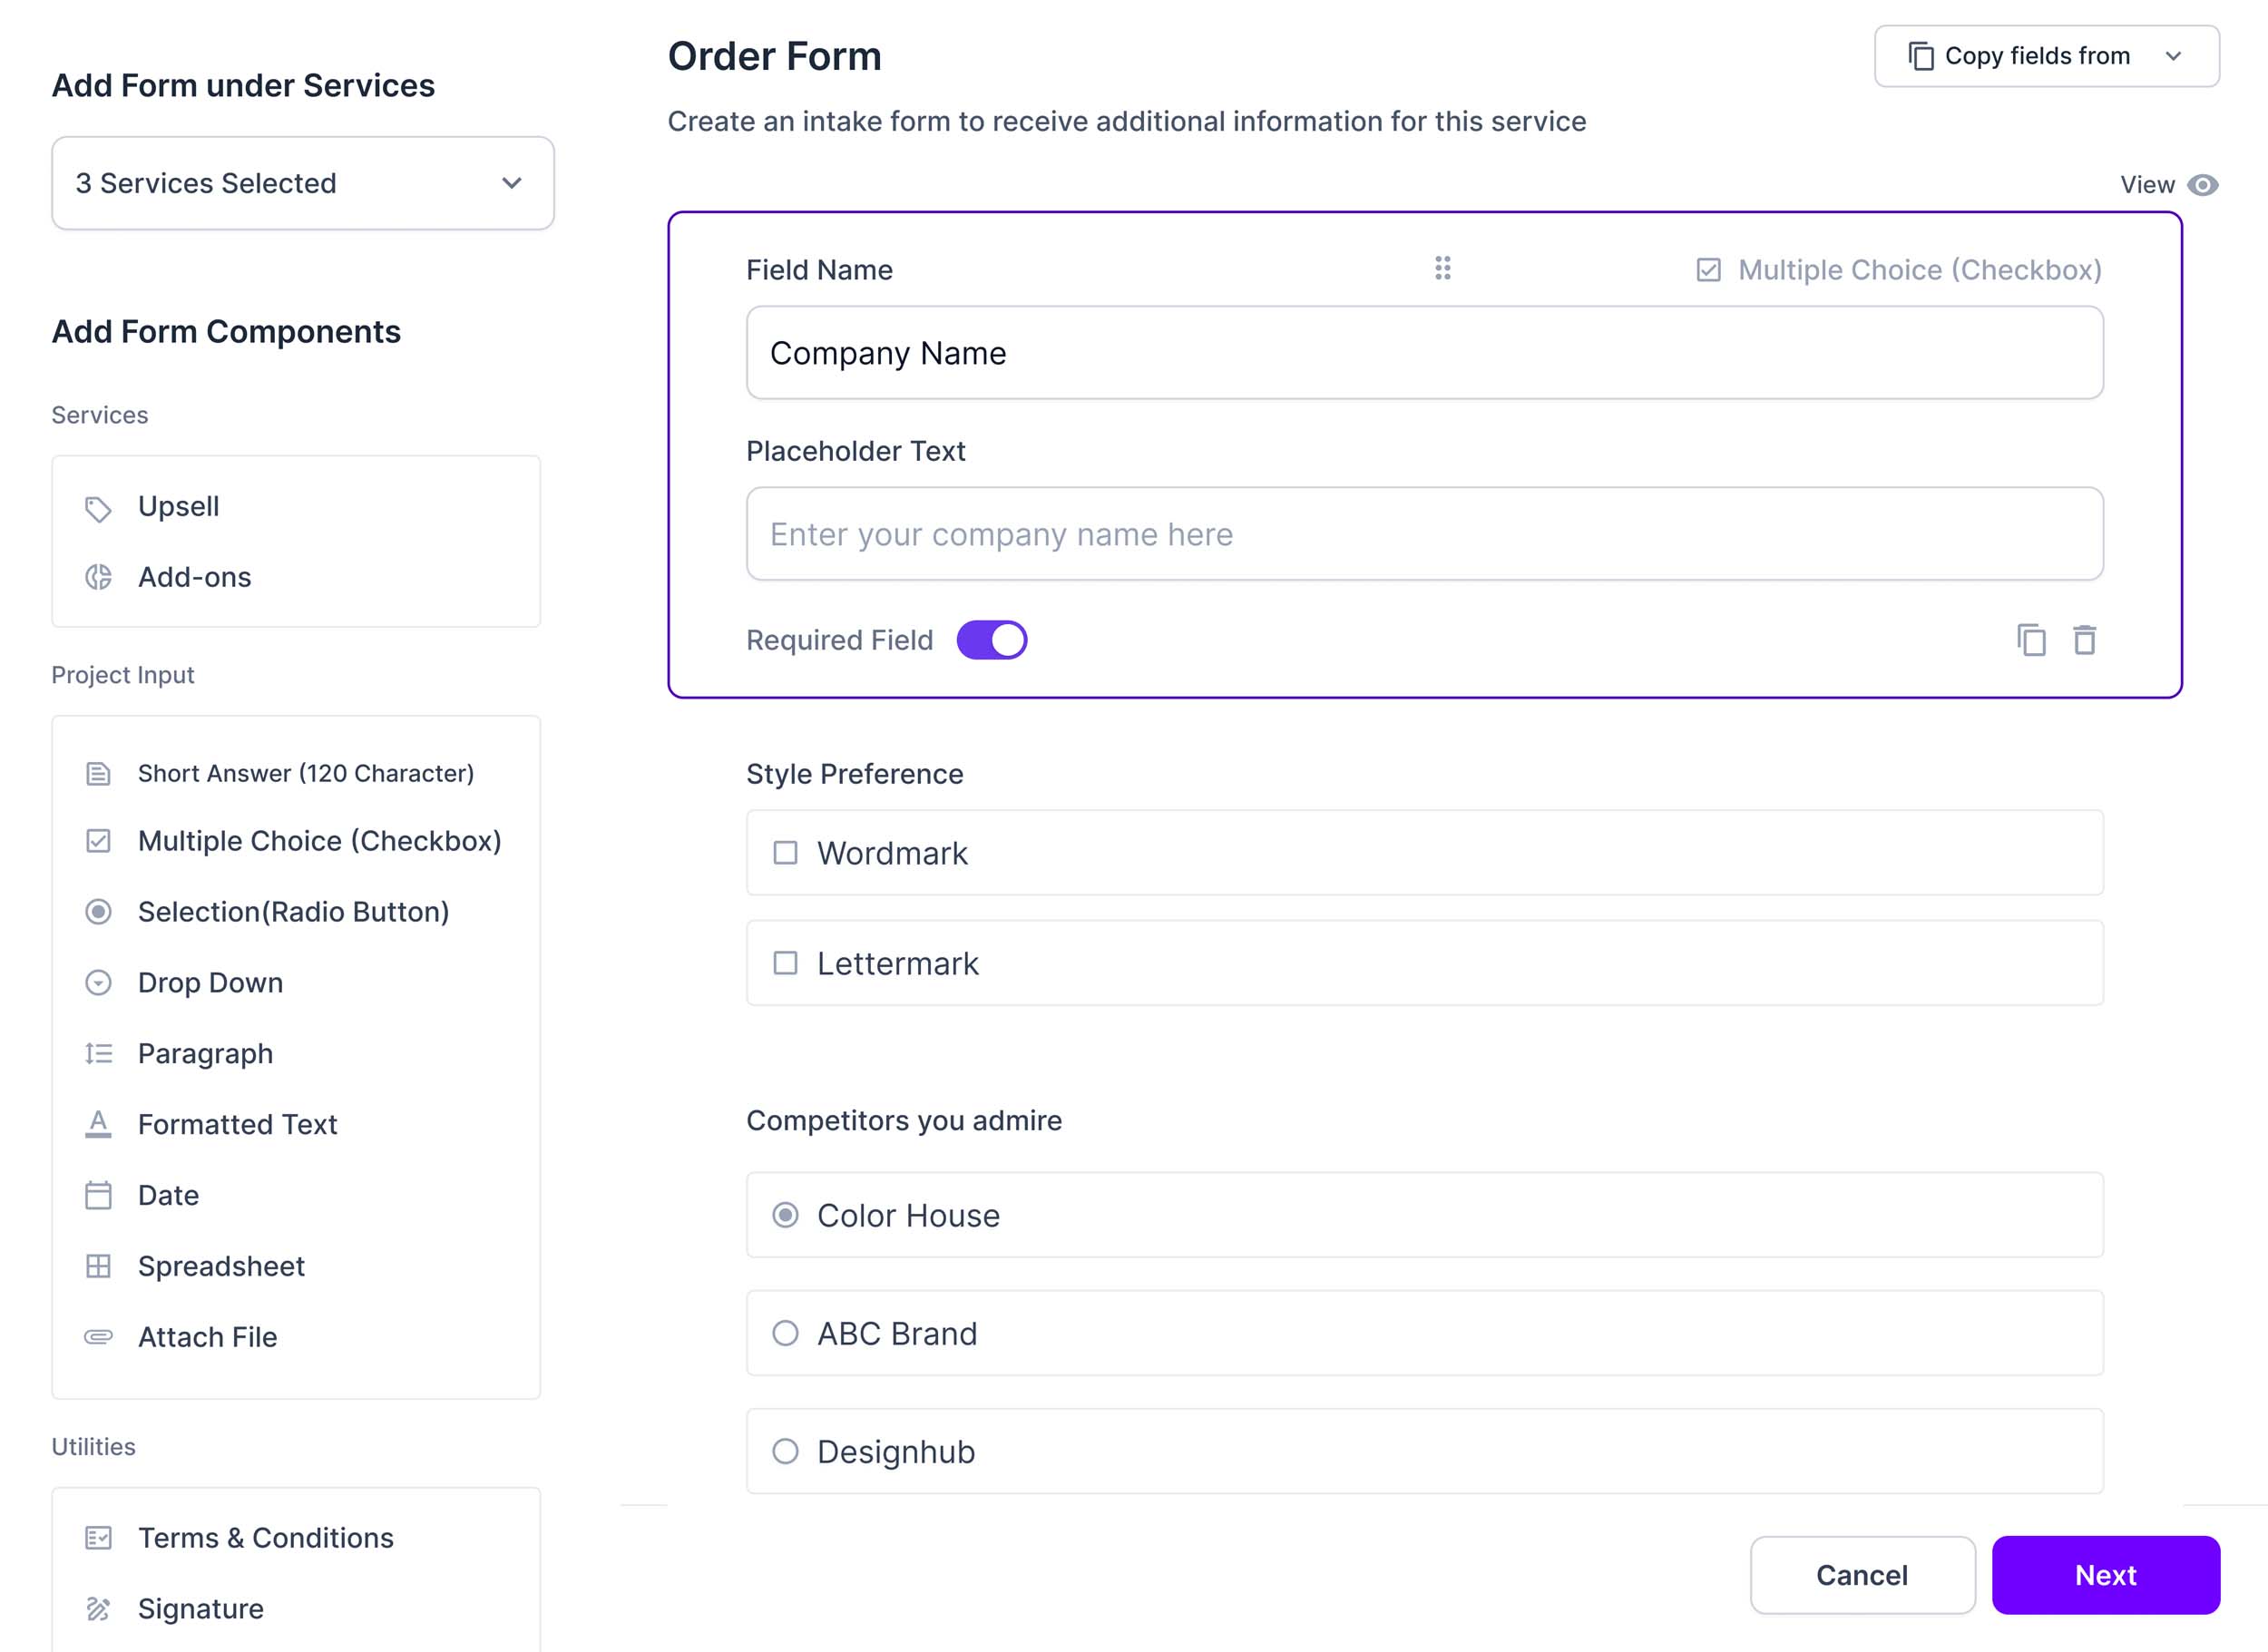Check the Wordmark checkbox
Viewport: 2268px width, 1652px height.
pos(786,852)
